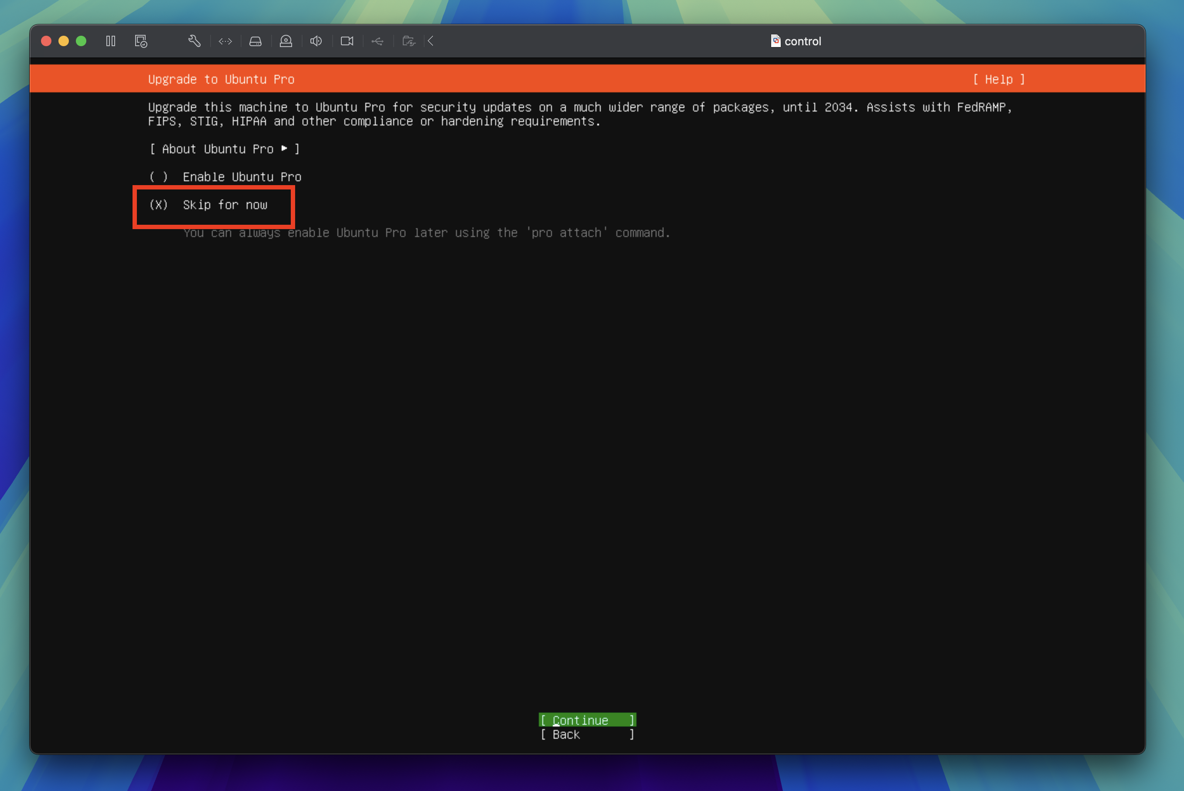1184x791 pixels.
Task: Pause the virtual machine
Action: coord(111,41)
